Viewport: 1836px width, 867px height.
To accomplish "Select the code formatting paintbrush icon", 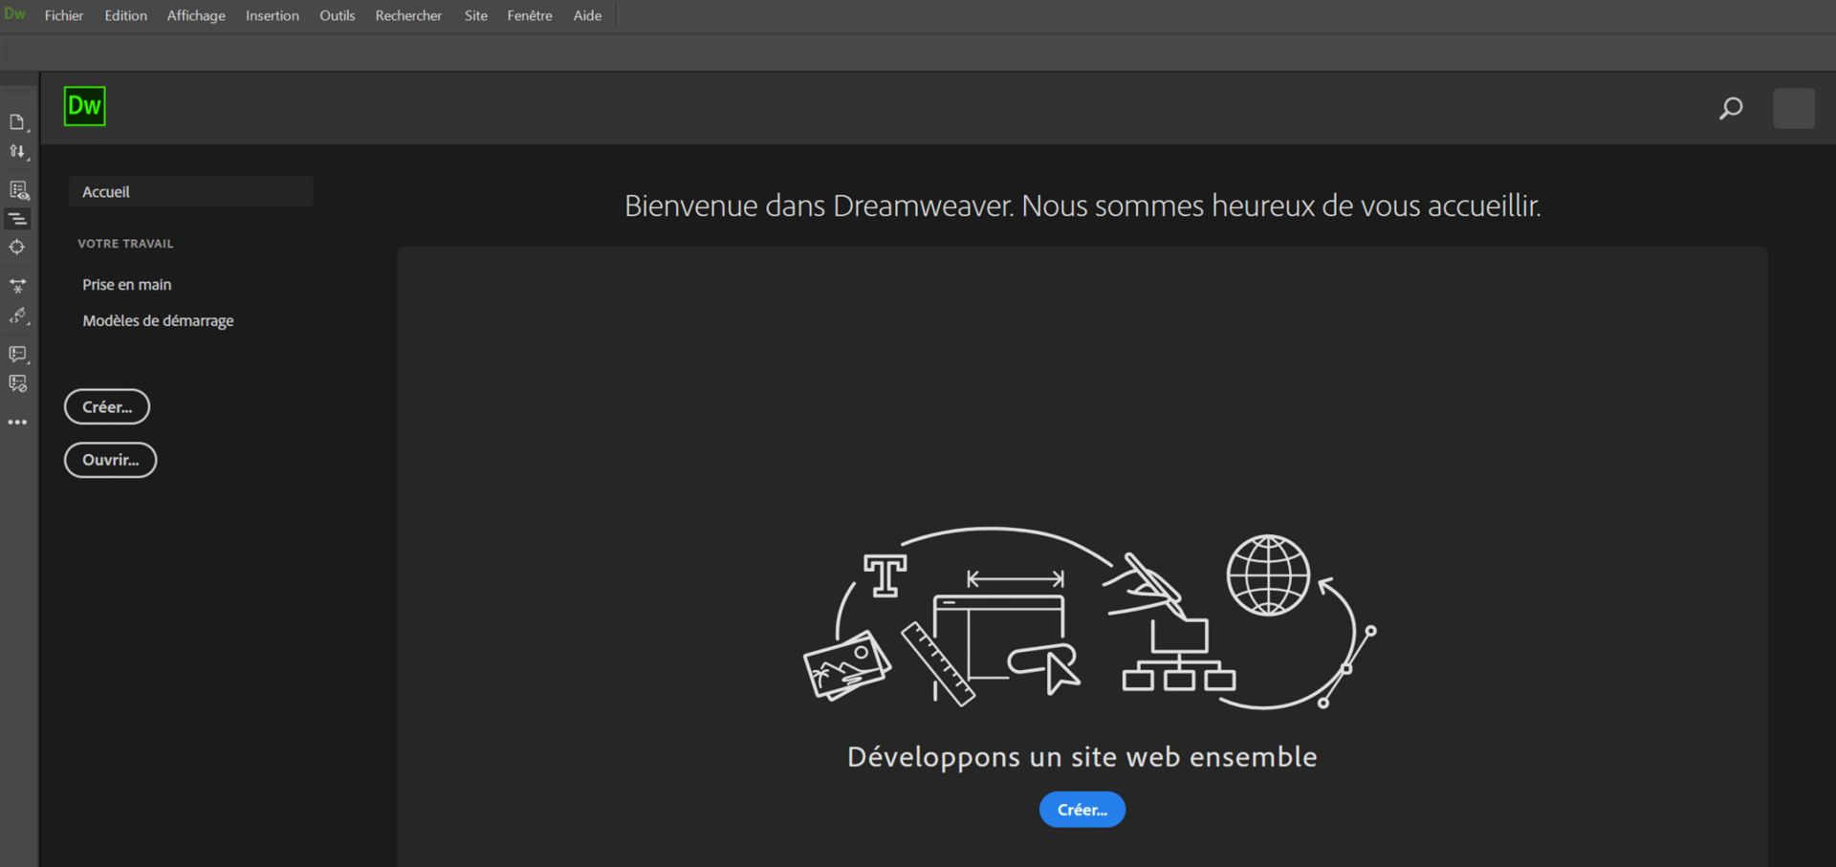I will [x=17, y=316].
